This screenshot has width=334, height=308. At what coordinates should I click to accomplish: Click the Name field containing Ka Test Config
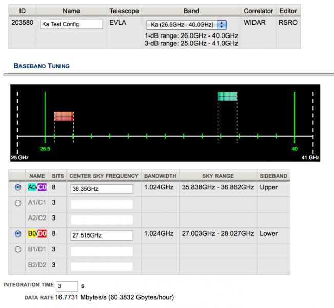tap(71, 24)
